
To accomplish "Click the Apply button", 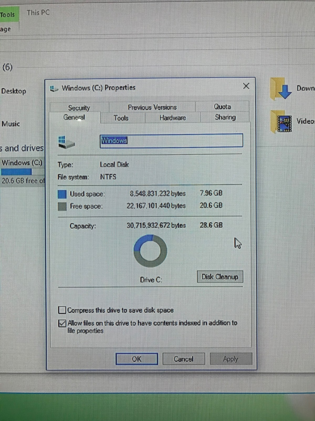I will pos(231,359).
